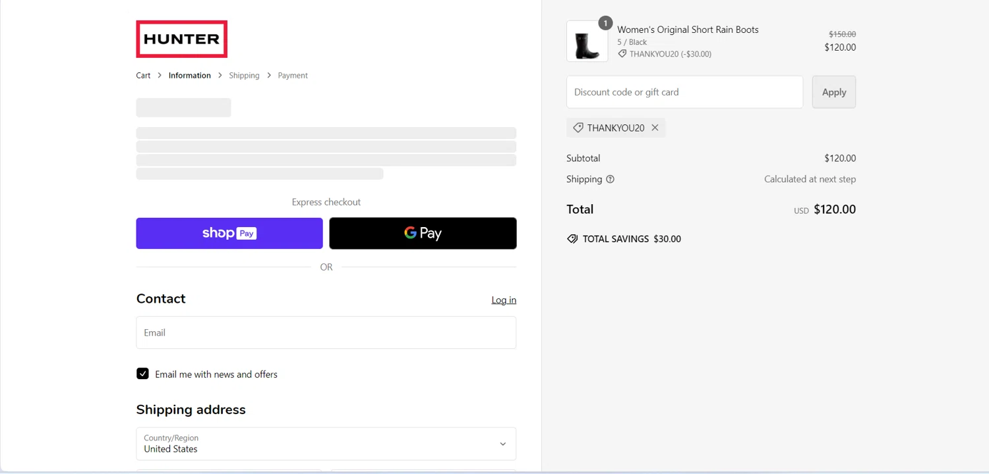The width and height of the screenshot is (989, 474).
Task: Pay with Shop Pay
Action: pyautogui.click(x=229, y=233)
